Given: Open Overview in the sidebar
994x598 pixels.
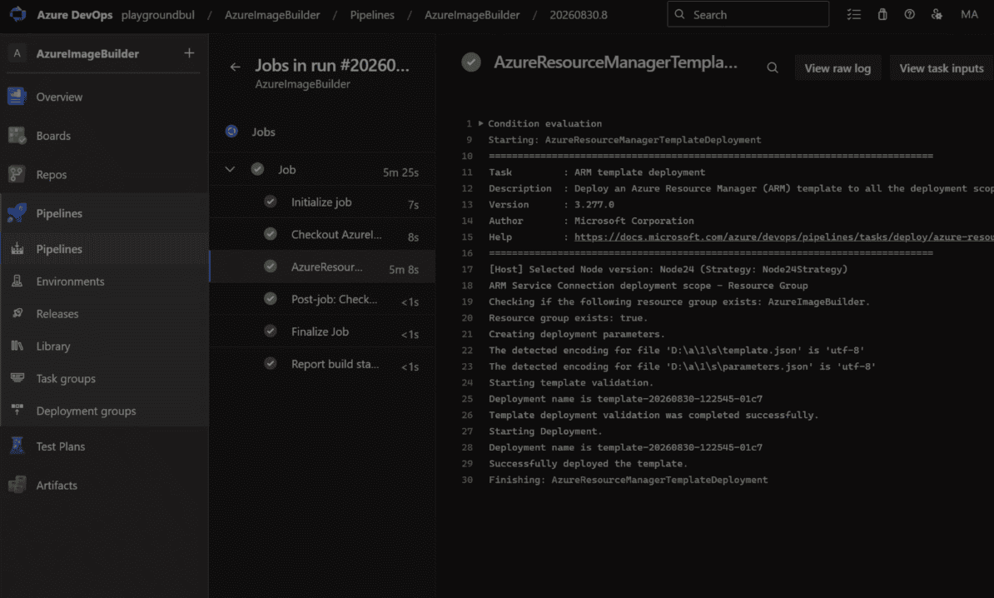Looking at the screenshot, I should [x=105, y=97].
